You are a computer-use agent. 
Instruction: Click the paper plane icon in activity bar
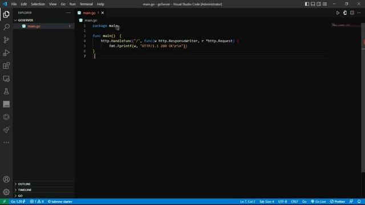coord(6,130)
